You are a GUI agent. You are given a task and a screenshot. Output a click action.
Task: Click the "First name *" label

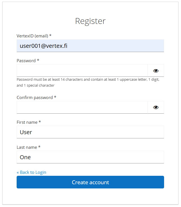coord(29,122)
